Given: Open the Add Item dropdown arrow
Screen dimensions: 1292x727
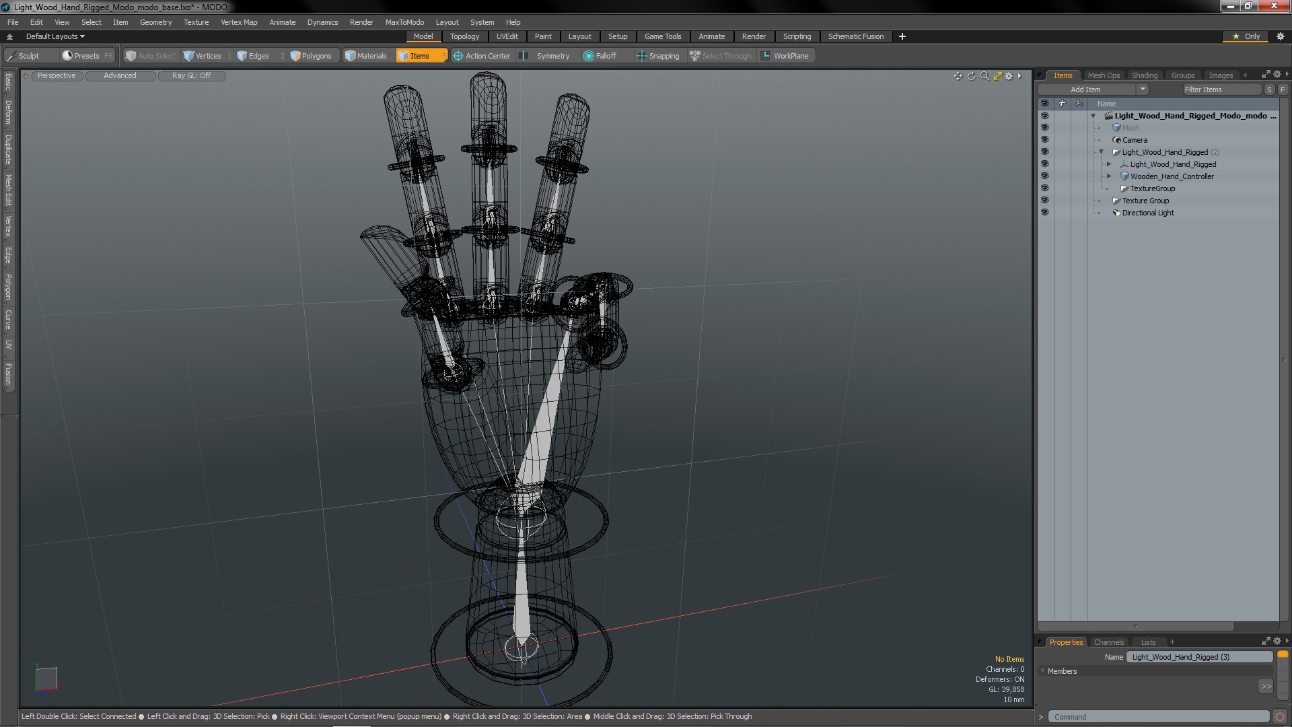Looking at the screenshot, I should pos(1142,90).
